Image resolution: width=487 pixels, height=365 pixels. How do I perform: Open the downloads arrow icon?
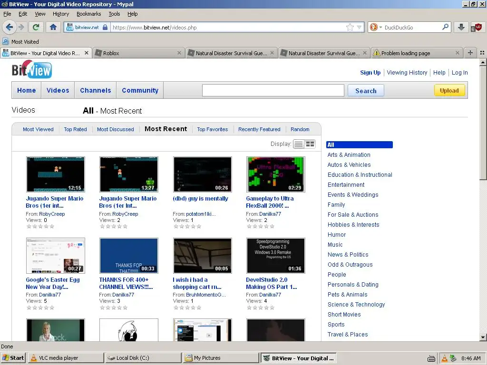(461, 27)
